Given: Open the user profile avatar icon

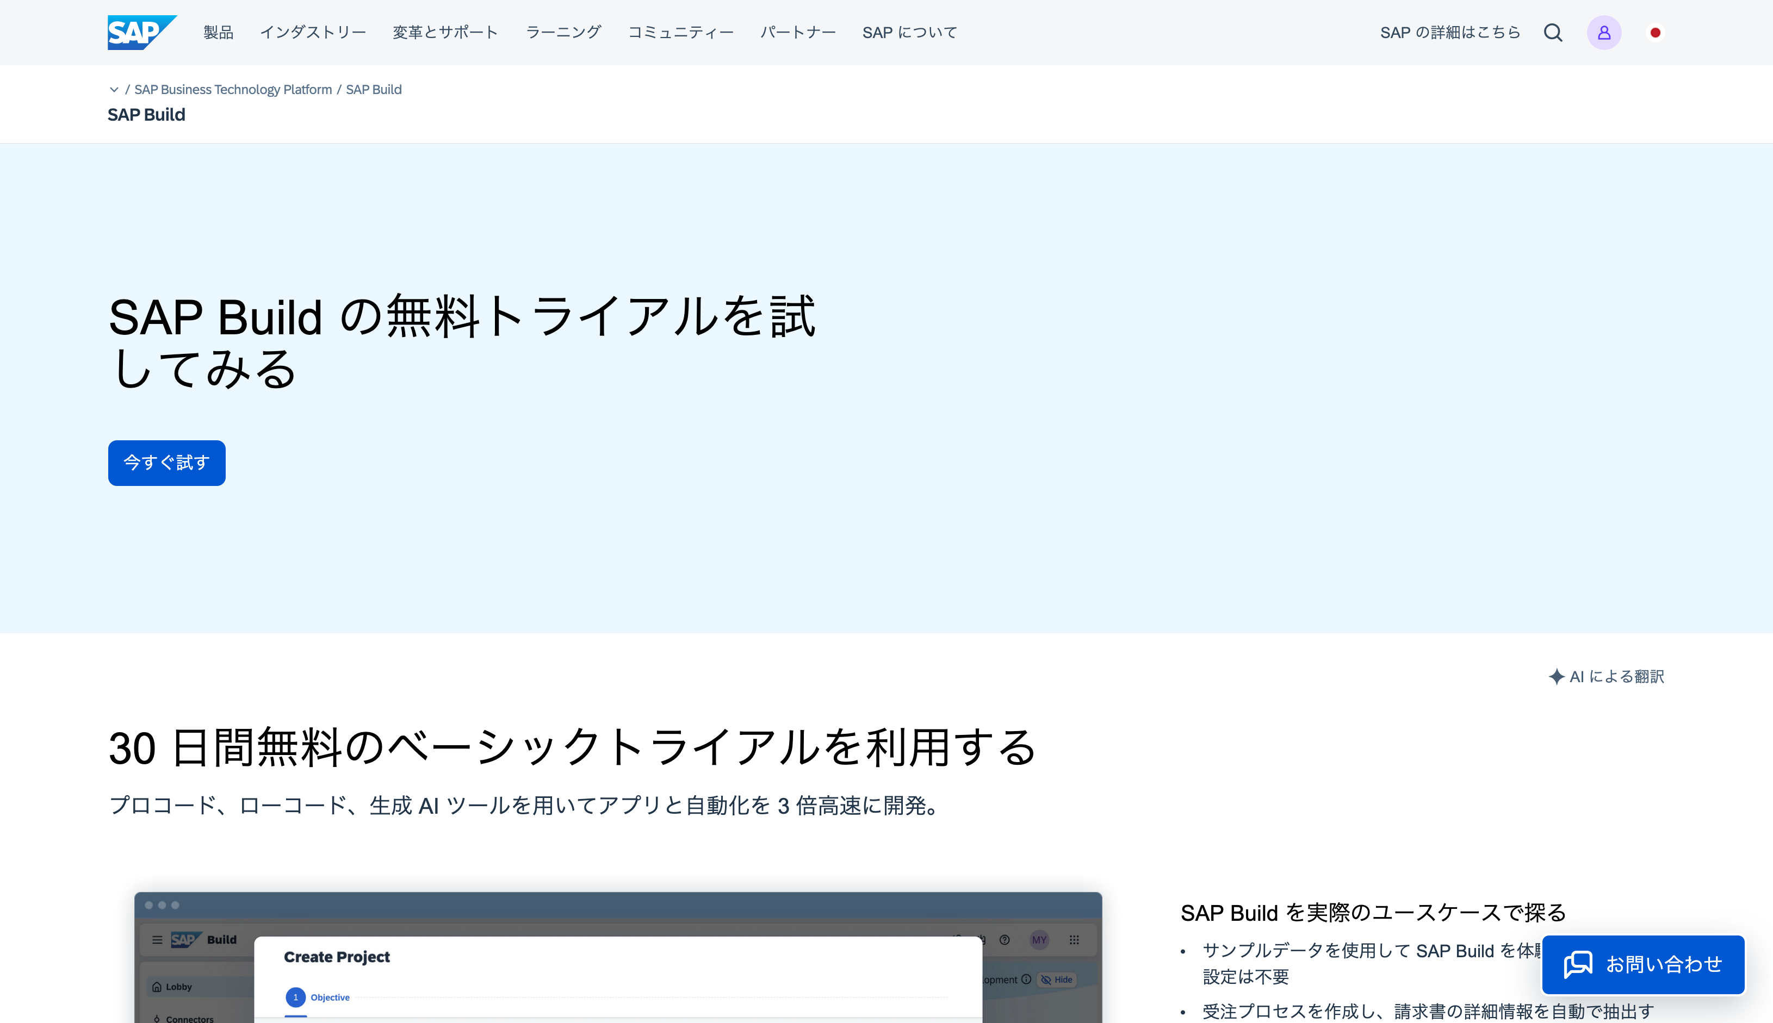Looking at the screenshot, I should tap(1603, 32).
